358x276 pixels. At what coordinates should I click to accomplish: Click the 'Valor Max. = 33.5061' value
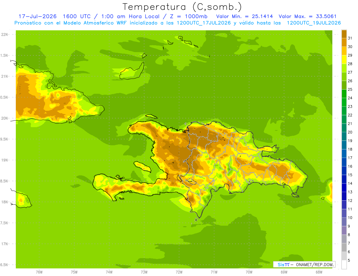point(308,16)
